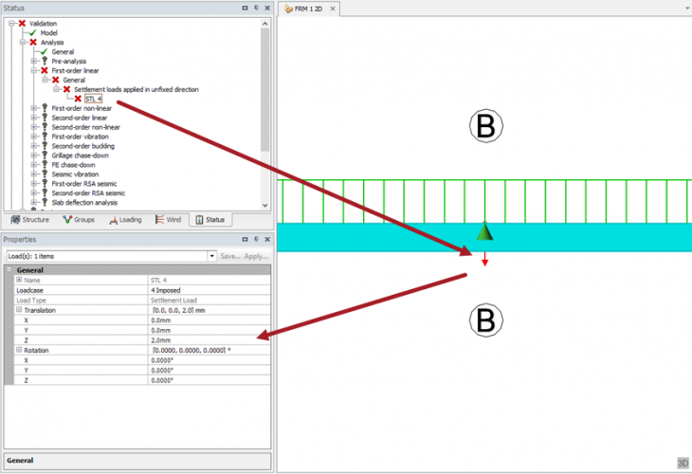This screenshot has height=474, width=692.
Task: Select the STL 4 error item
Action: pos(93,99)
